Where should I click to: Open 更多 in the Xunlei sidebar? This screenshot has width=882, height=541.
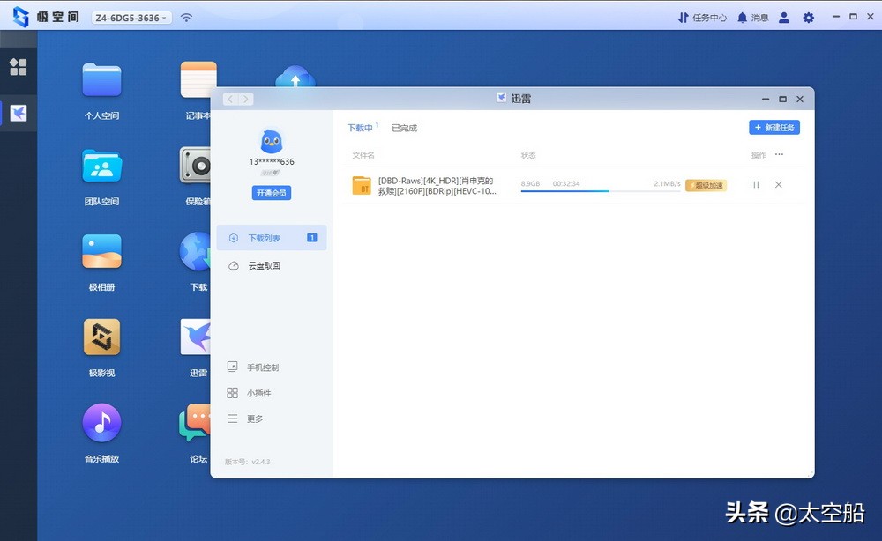click(x=245, y=419)
